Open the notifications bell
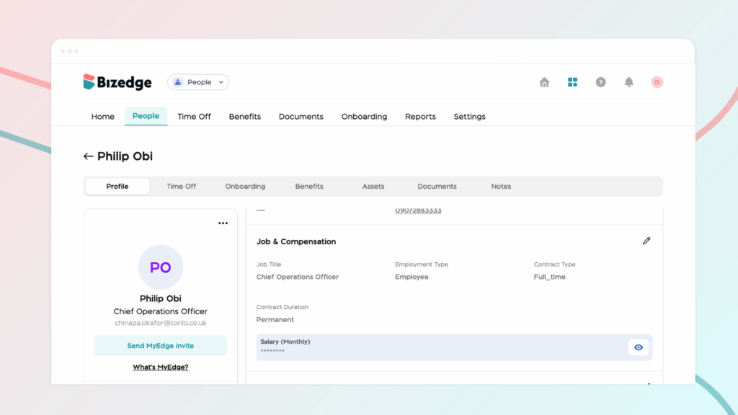 click(x=628, y=82)
